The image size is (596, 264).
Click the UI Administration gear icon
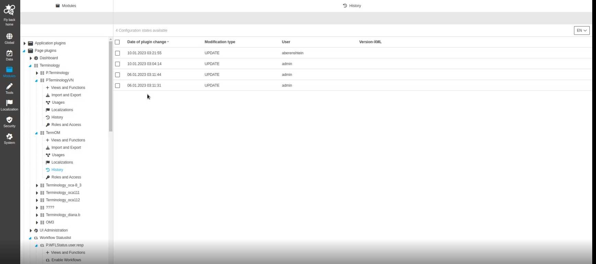(x=36, y=231)
